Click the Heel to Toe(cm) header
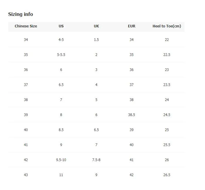The height and width of the screenshot is (190, 205). pos(167,26)
